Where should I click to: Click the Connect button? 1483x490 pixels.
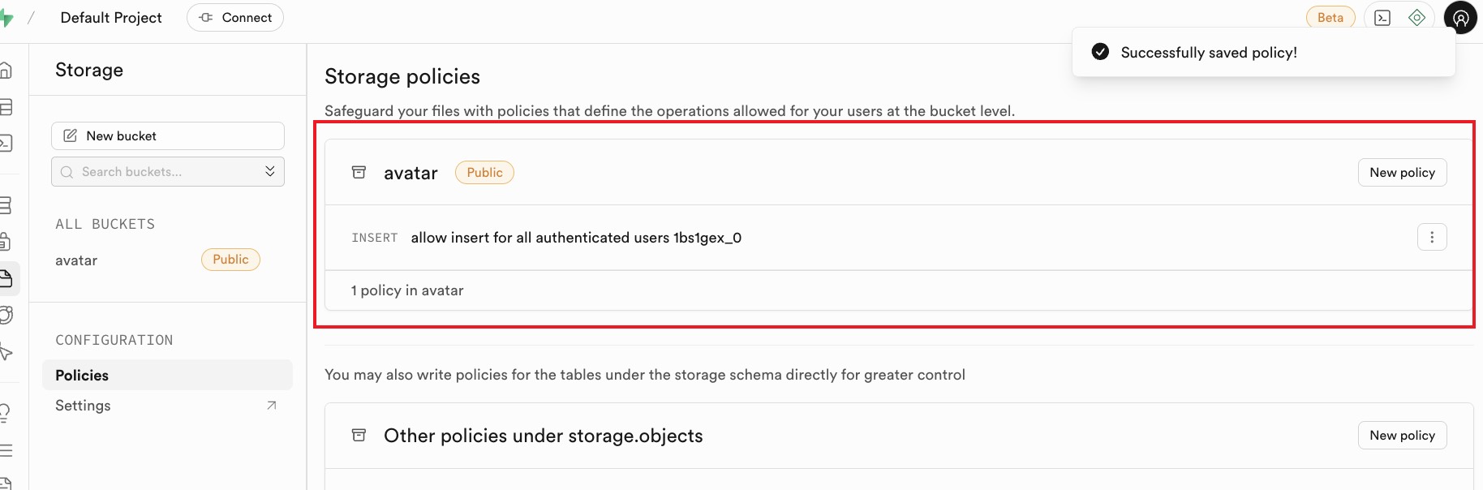pyautogui.click(x=235, y=18)
